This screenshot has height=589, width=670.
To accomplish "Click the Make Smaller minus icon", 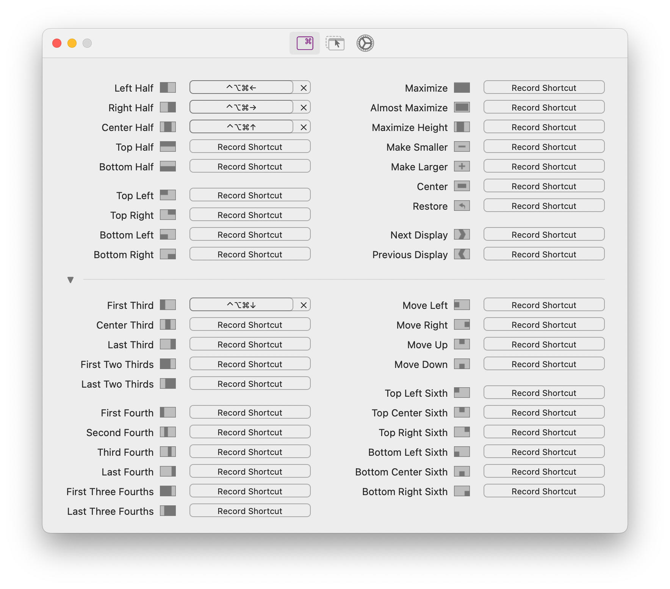I will pos(462,146).
